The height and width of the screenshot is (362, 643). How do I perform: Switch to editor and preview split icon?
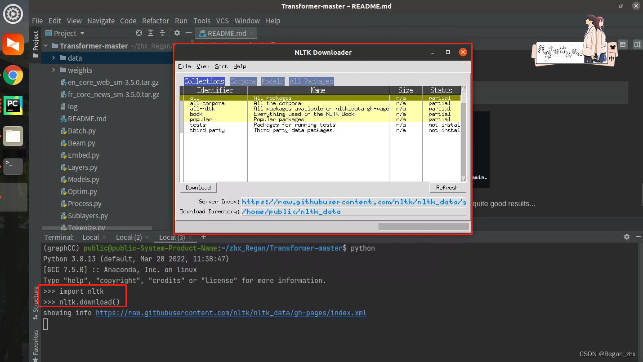click(637, 44)
